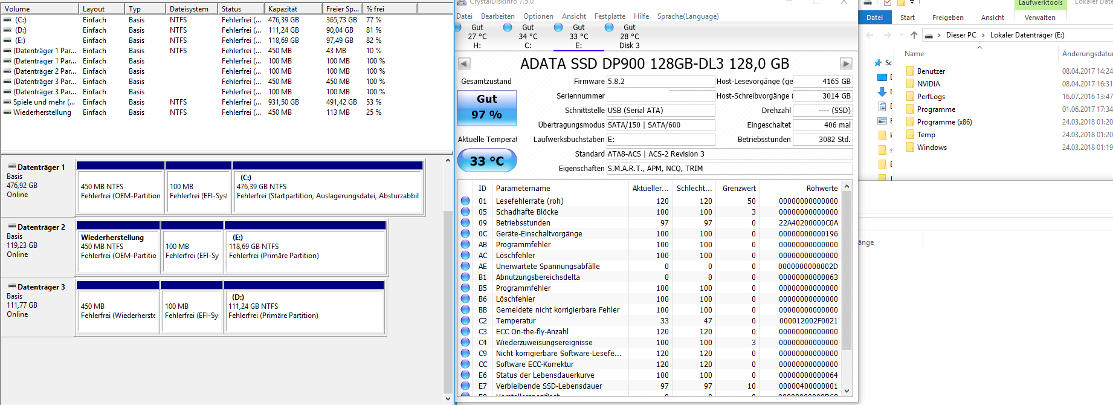Go back in File Explorer
The image size is (1113, 405).
coord(869,35)
